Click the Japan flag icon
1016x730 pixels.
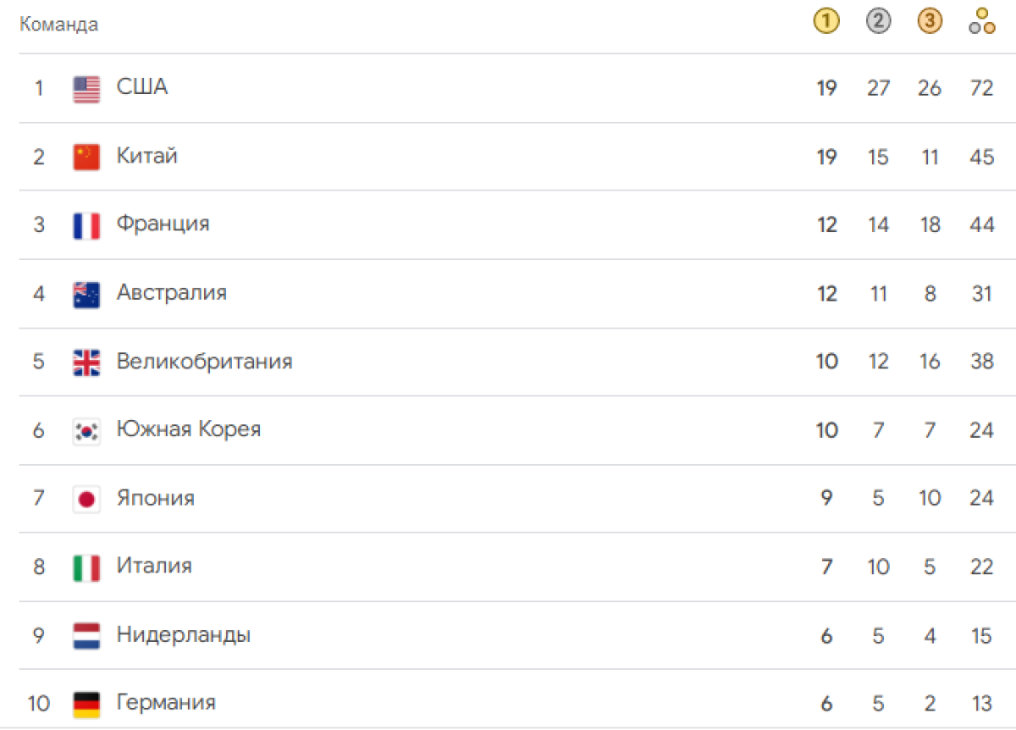(x=86, y=500)
